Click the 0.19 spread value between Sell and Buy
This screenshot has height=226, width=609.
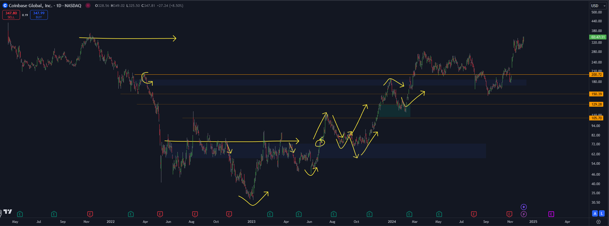point(25,15)
